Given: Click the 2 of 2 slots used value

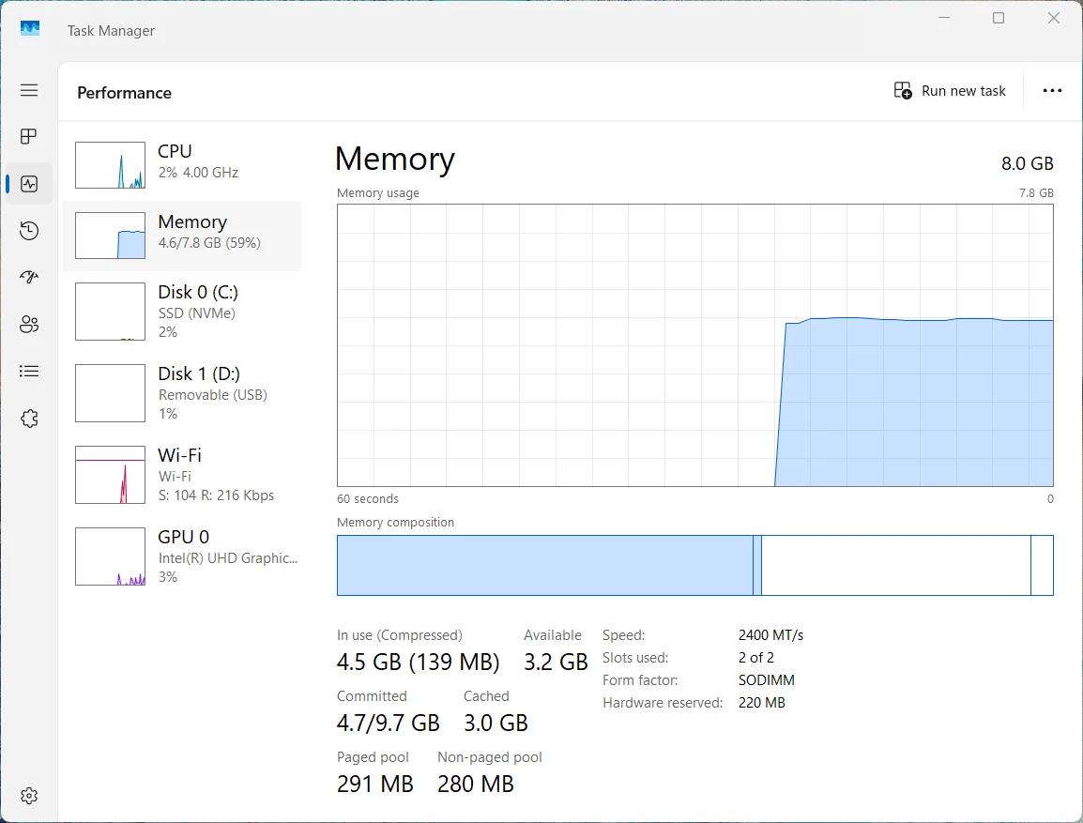Looking at the screenshot, I should (756, 657).
